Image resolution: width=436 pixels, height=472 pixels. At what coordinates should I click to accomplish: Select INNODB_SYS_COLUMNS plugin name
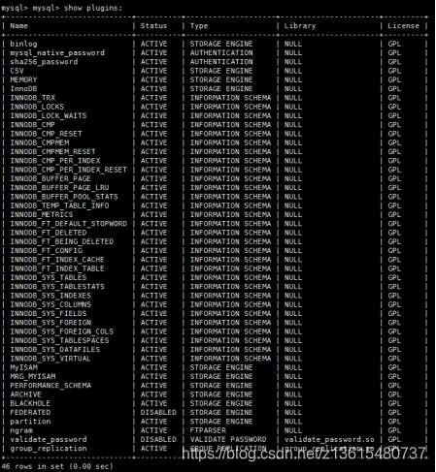[x=50, y=304]
